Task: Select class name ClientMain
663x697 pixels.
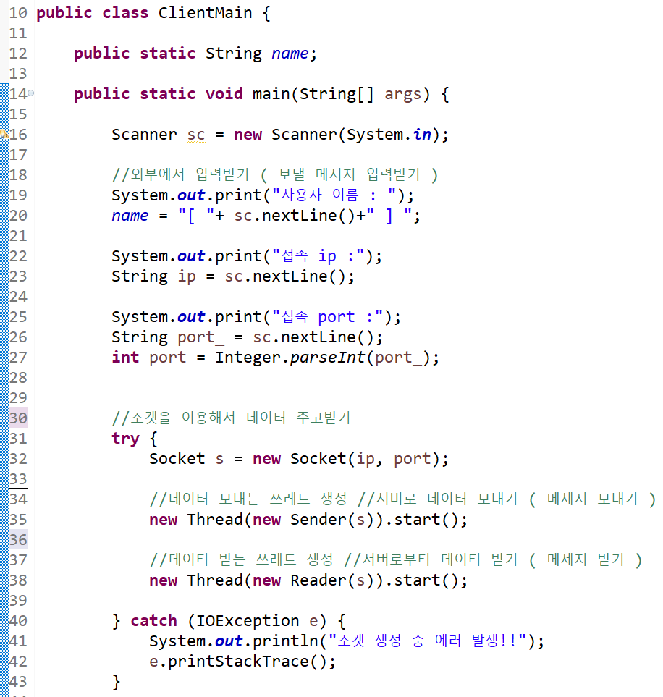Action: pos(205,13)
